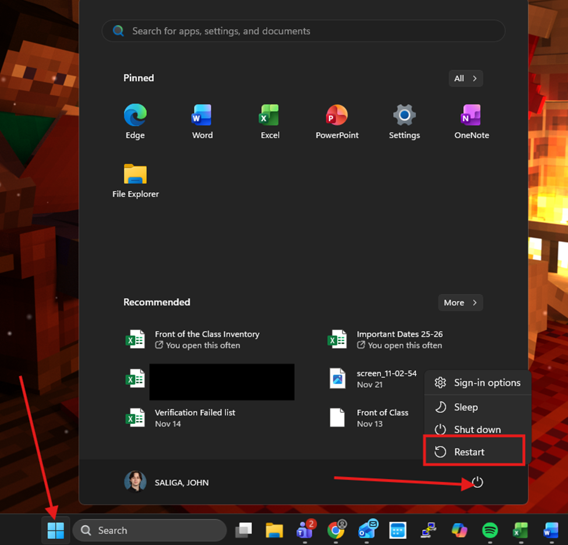Expand More recommended items
The height and width of the screenshot is (545, 568).
[x=460, y=302]
